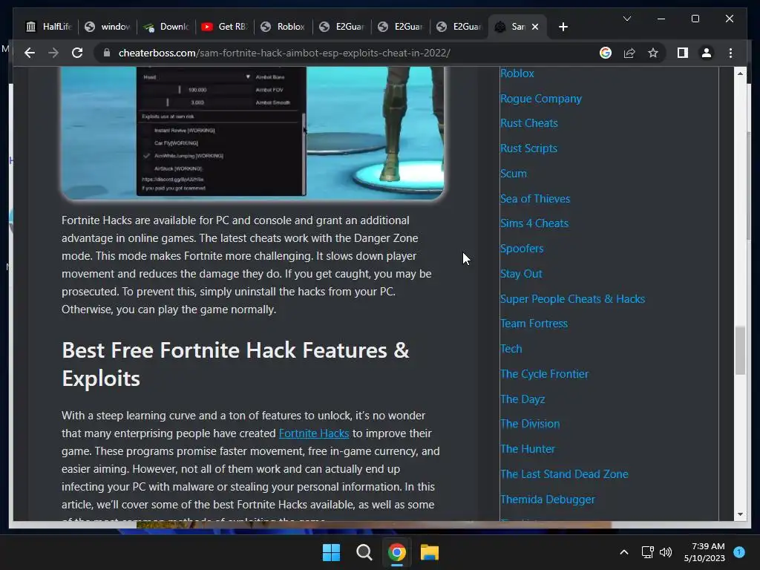
Task: Open the Themida Debugger link
Action: pos(547,499)
